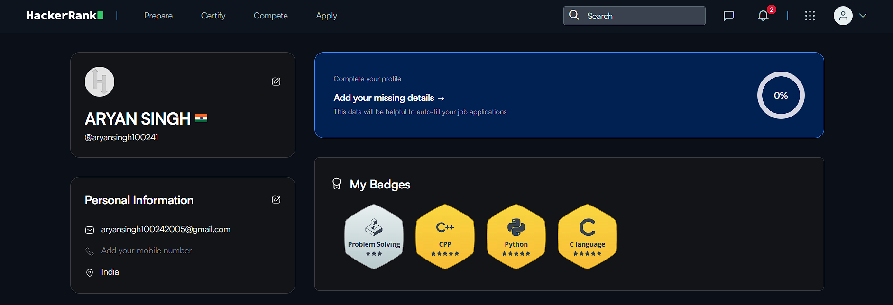Open the Compete menu

[270, 16]
